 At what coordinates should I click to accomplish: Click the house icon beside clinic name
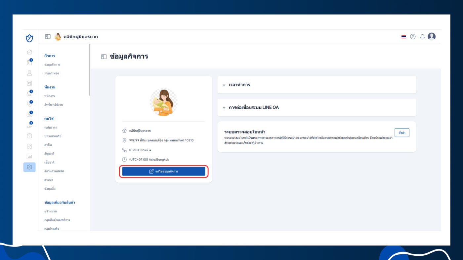pyautogui.click(x=124, y=131)
